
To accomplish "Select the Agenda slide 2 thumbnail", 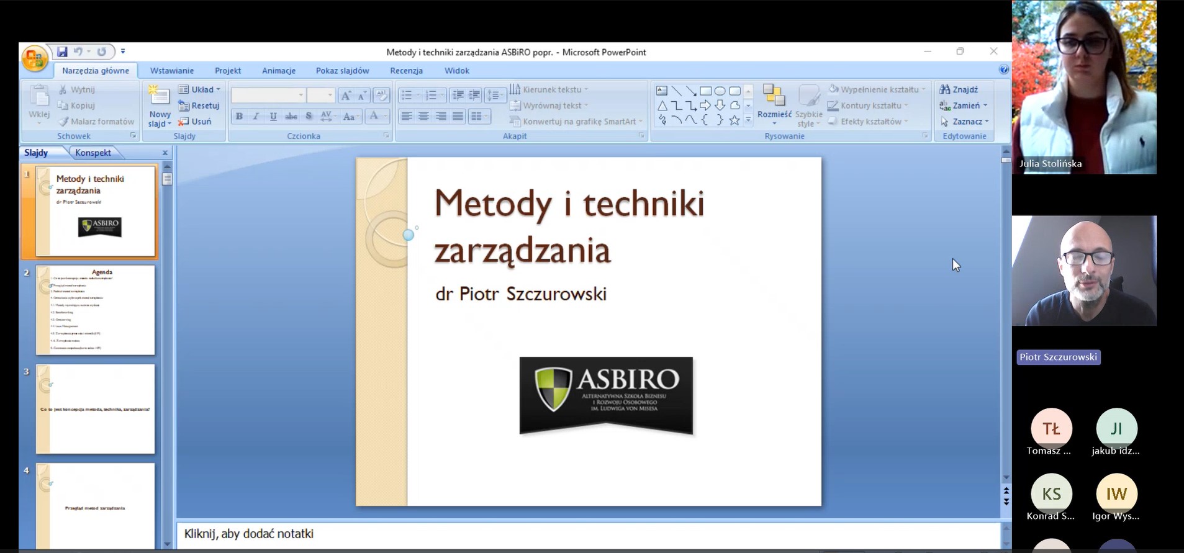I will pos(95,310).
